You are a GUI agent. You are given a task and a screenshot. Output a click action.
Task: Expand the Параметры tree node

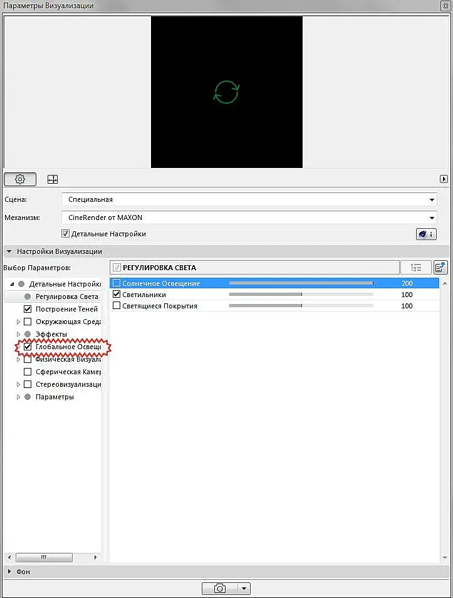(x=18, y=397)
